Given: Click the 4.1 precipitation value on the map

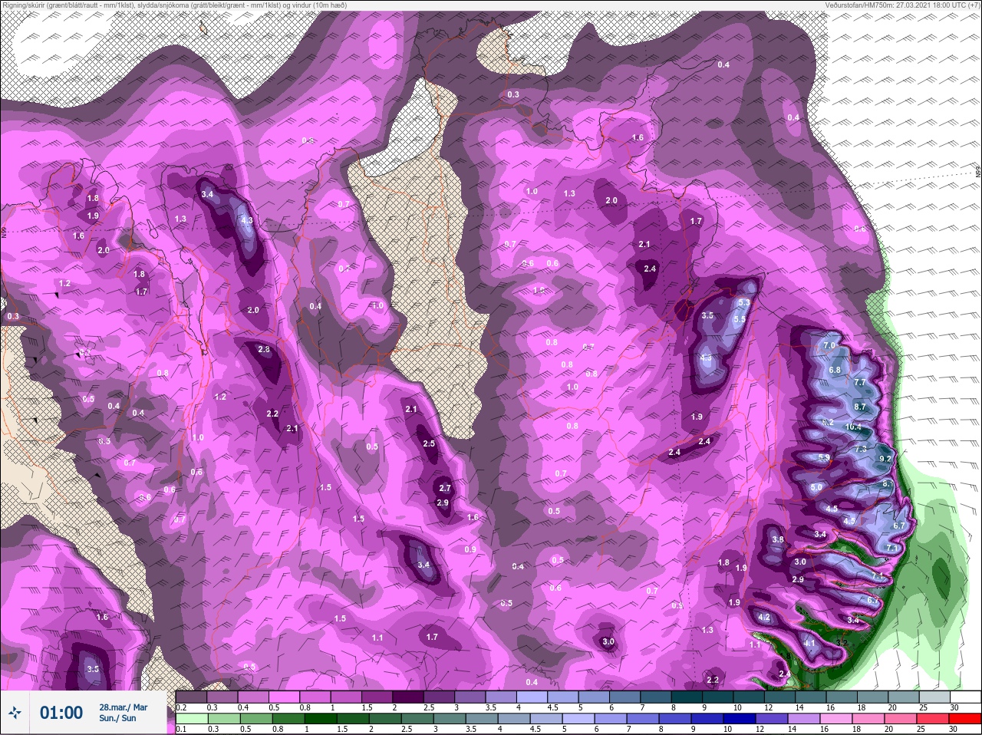Looking at the screenshot, I should pyautogui.click(x=809, y=643).
